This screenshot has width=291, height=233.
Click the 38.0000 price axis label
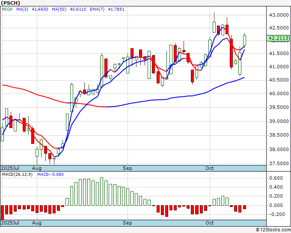point(279,149)
